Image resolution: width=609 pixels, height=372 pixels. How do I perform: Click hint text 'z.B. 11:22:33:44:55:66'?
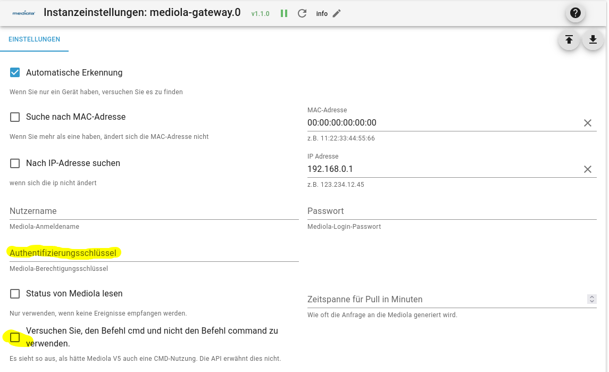(x=341, y=138)
